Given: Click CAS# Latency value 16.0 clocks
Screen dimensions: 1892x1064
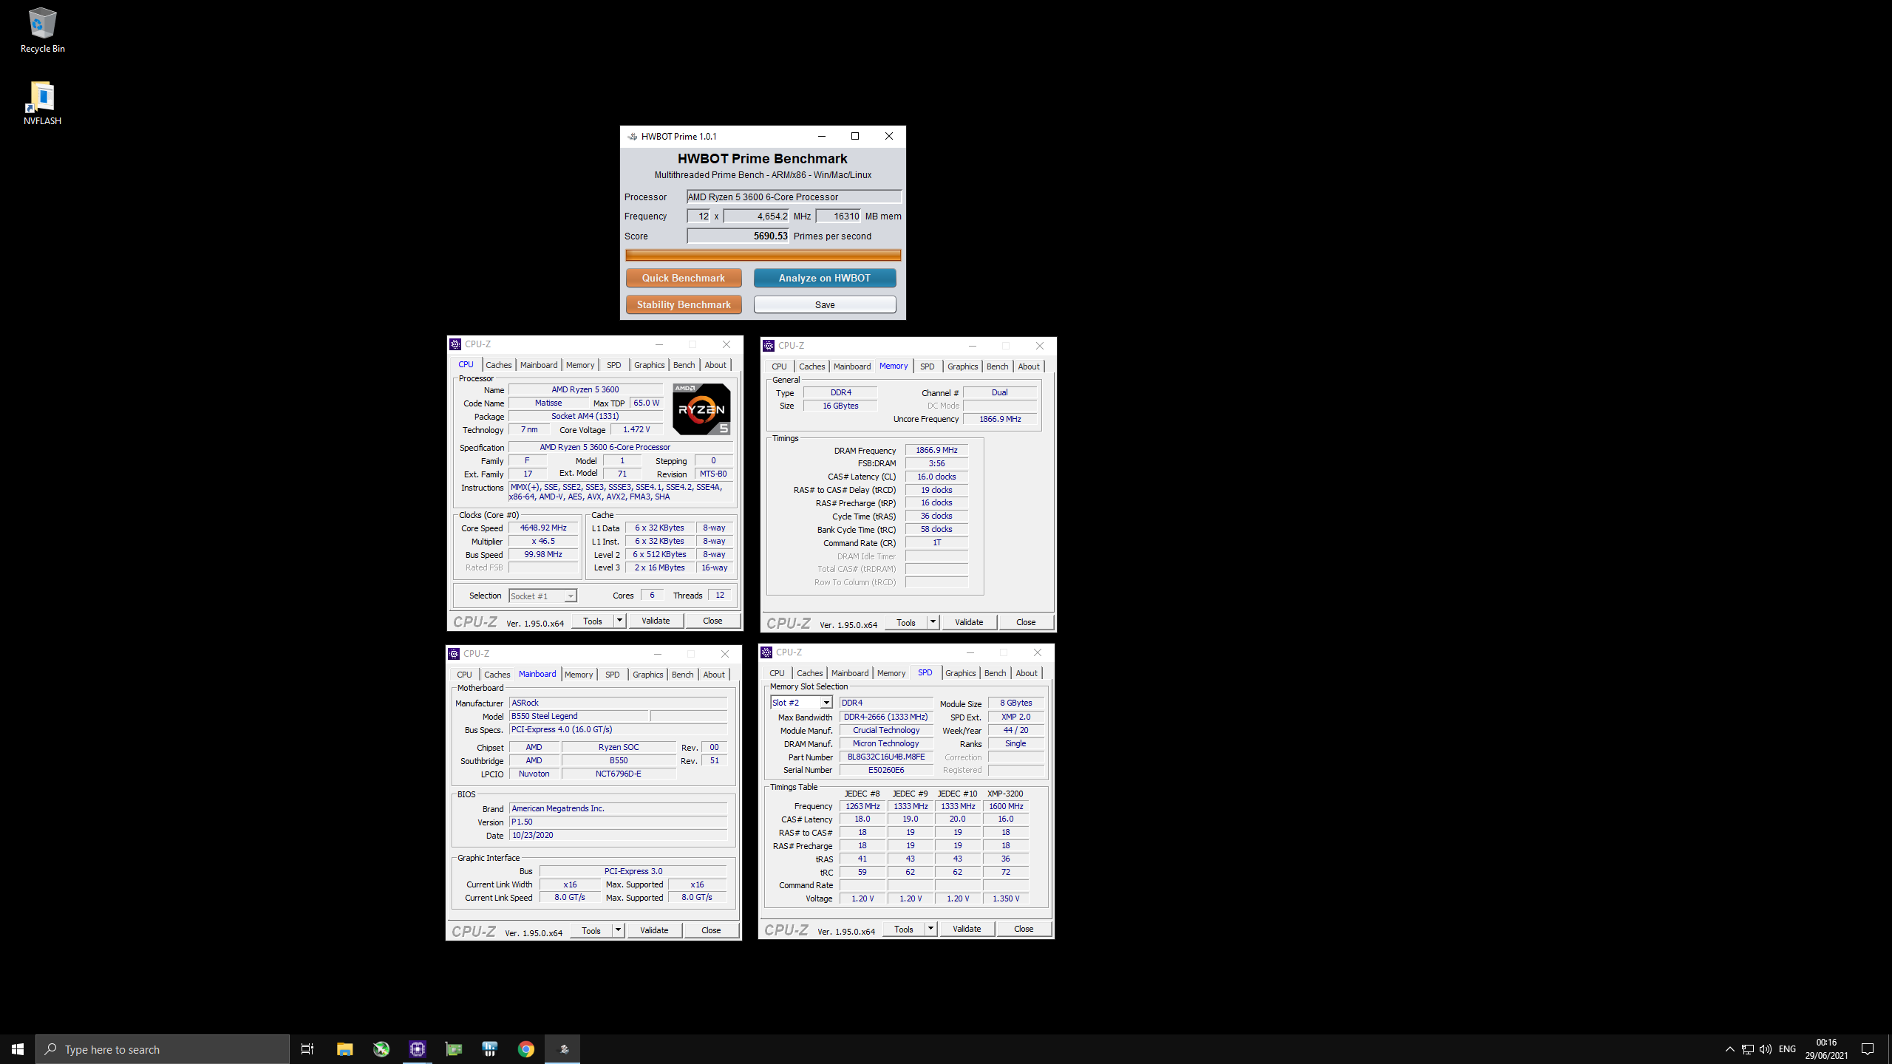Looking at the screenshot, I should pos(936,477).
